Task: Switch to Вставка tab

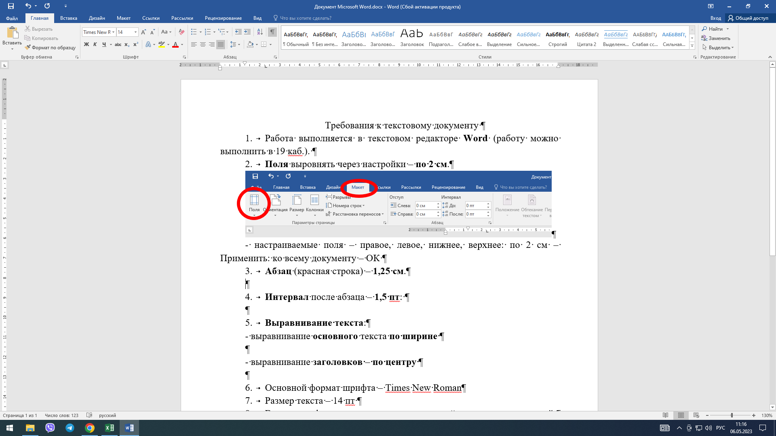Action: [69, 18]
